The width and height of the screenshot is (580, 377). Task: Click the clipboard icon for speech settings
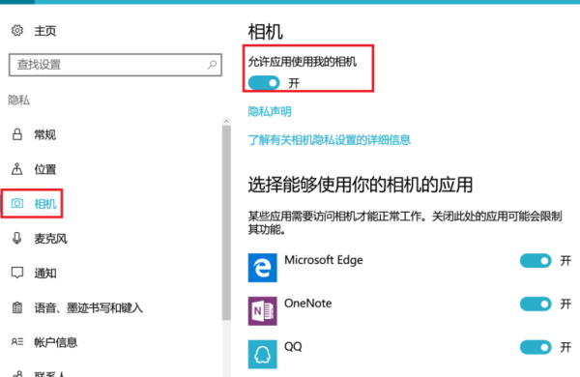pos(17,307)
